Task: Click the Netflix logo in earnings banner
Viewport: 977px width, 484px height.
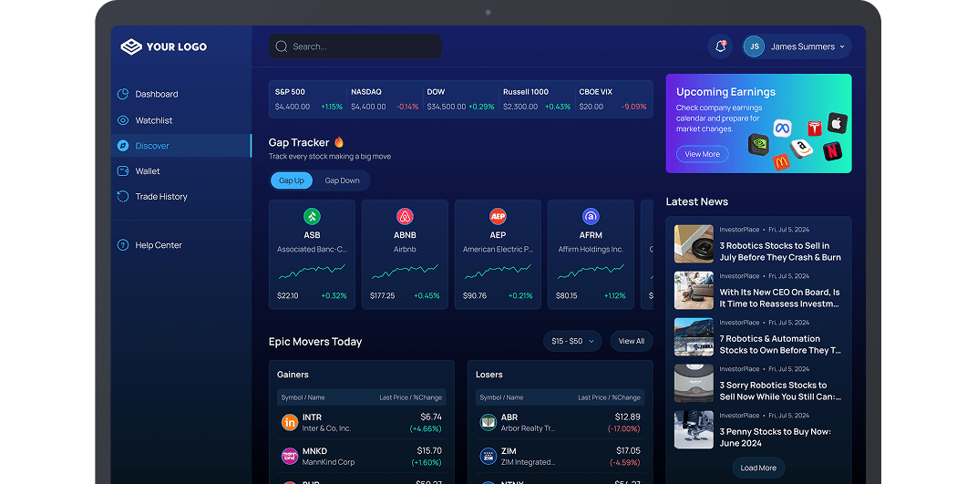Action: (x=832, y=151)
